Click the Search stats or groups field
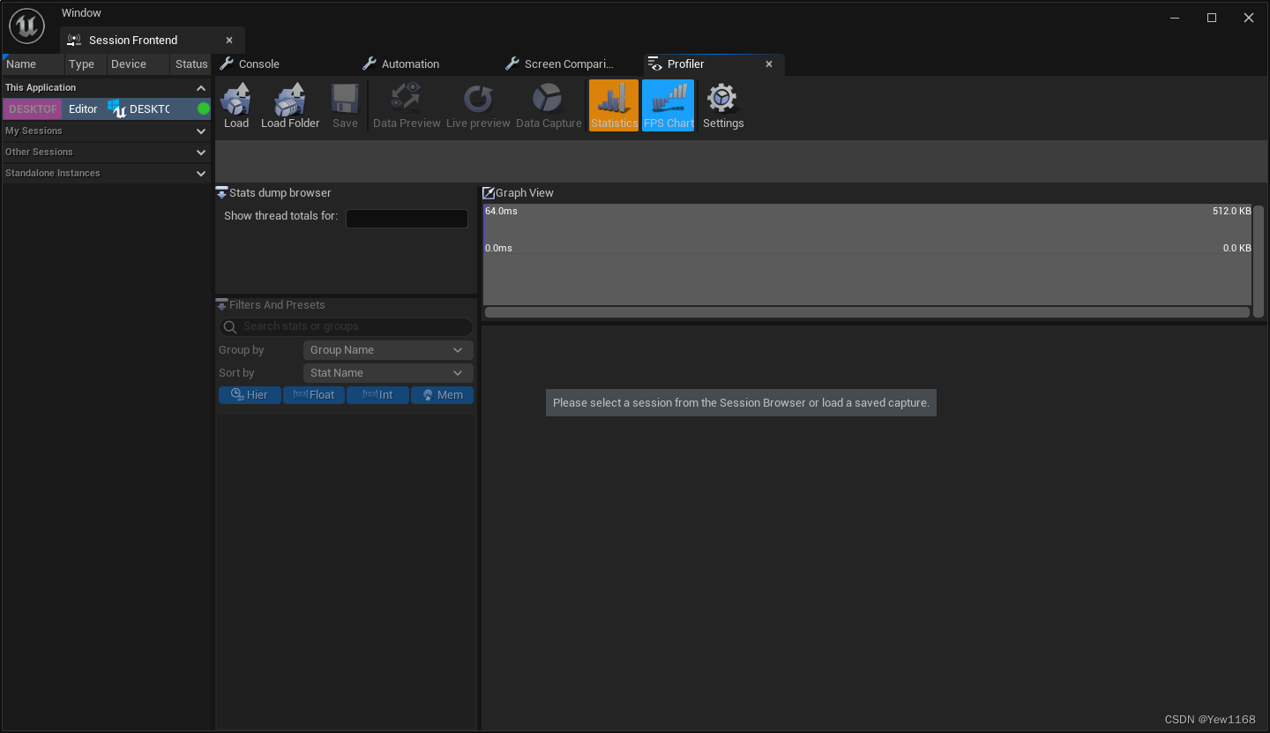 [x=346, y=326]
